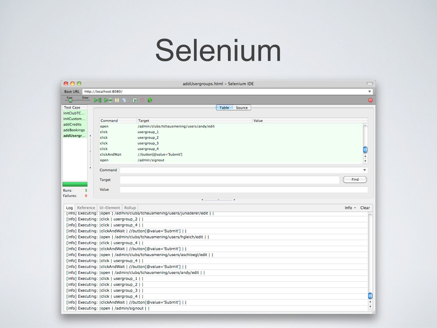Play the current test case
Image resolution: width=437 pixels, height=328 pixels.
(108, 100)
